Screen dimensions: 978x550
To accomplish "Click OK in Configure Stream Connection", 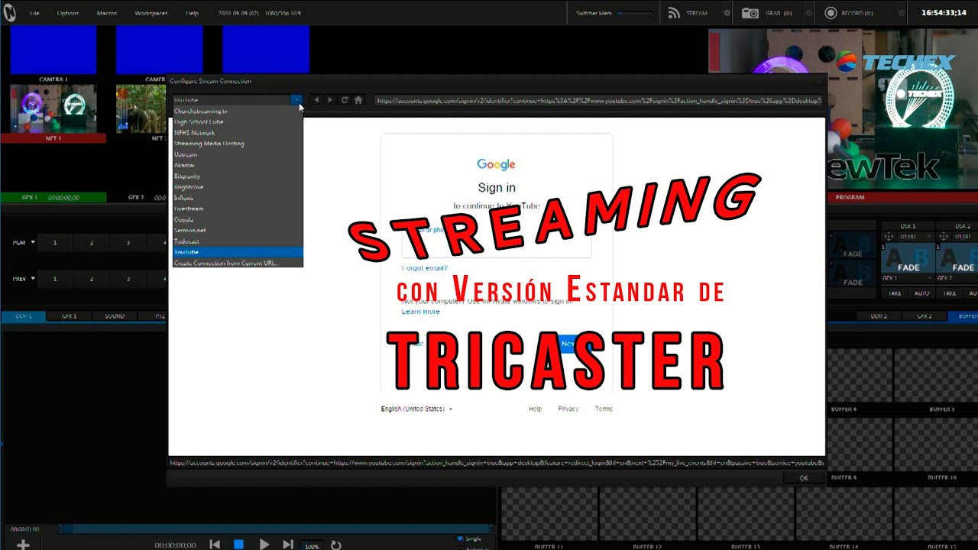I will [x=804, y=477].
